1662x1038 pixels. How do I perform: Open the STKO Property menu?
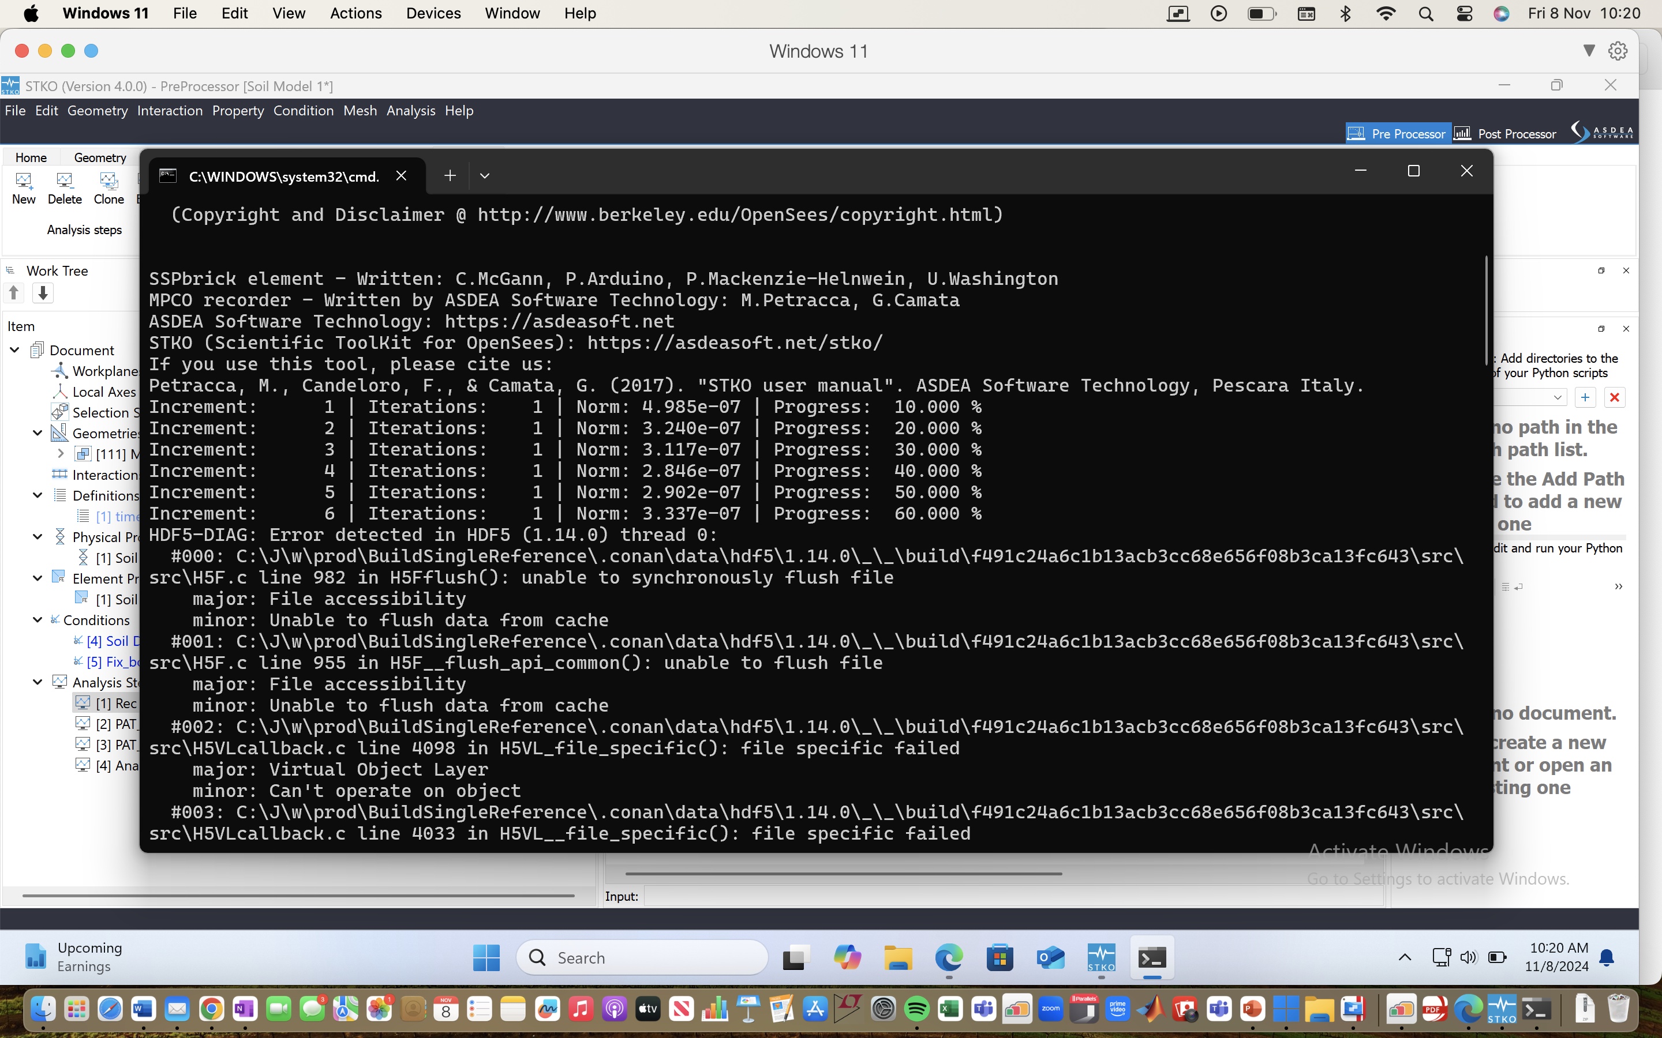(238, 111)
